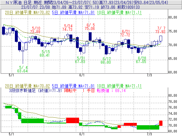Click the 5/10 73.89 high label

(35, 30)
